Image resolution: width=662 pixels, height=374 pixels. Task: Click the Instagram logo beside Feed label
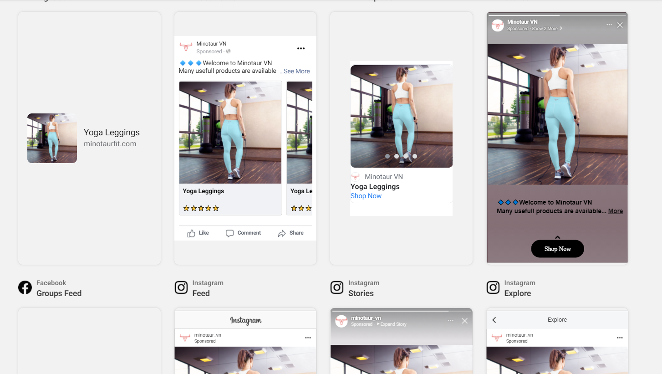(181, 288)
